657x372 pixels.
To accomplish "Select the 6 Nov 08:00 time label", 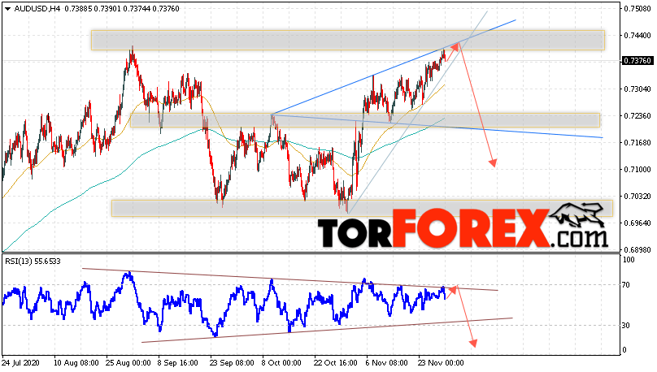I will pos(386,362).
